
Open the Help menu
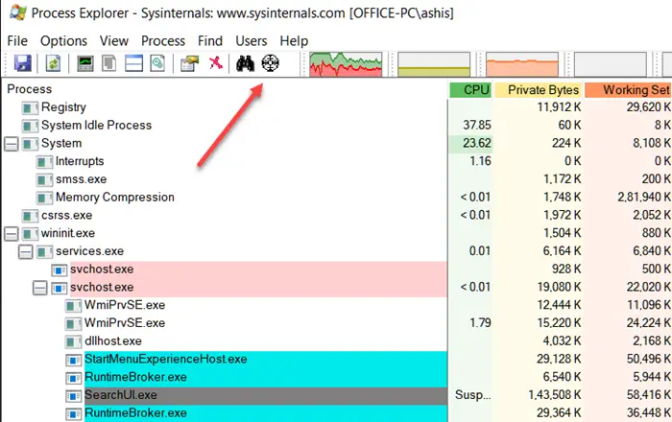294,40
